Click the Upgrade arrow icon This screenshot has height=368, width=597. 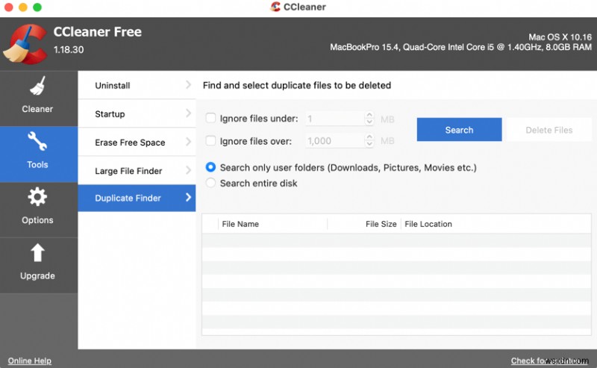(37, 252)
